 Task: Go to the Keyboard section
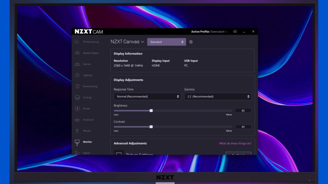click(x=84, y=120)
